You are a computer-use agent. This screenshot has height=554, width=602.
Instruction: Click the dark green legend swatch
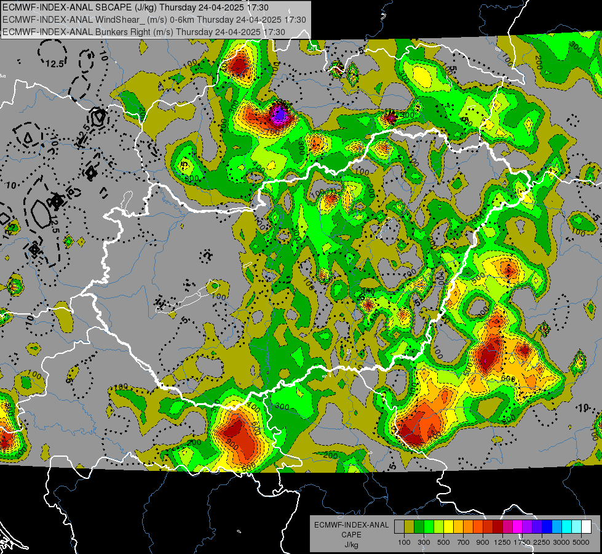pyautogui.click(x=419, y=527)
